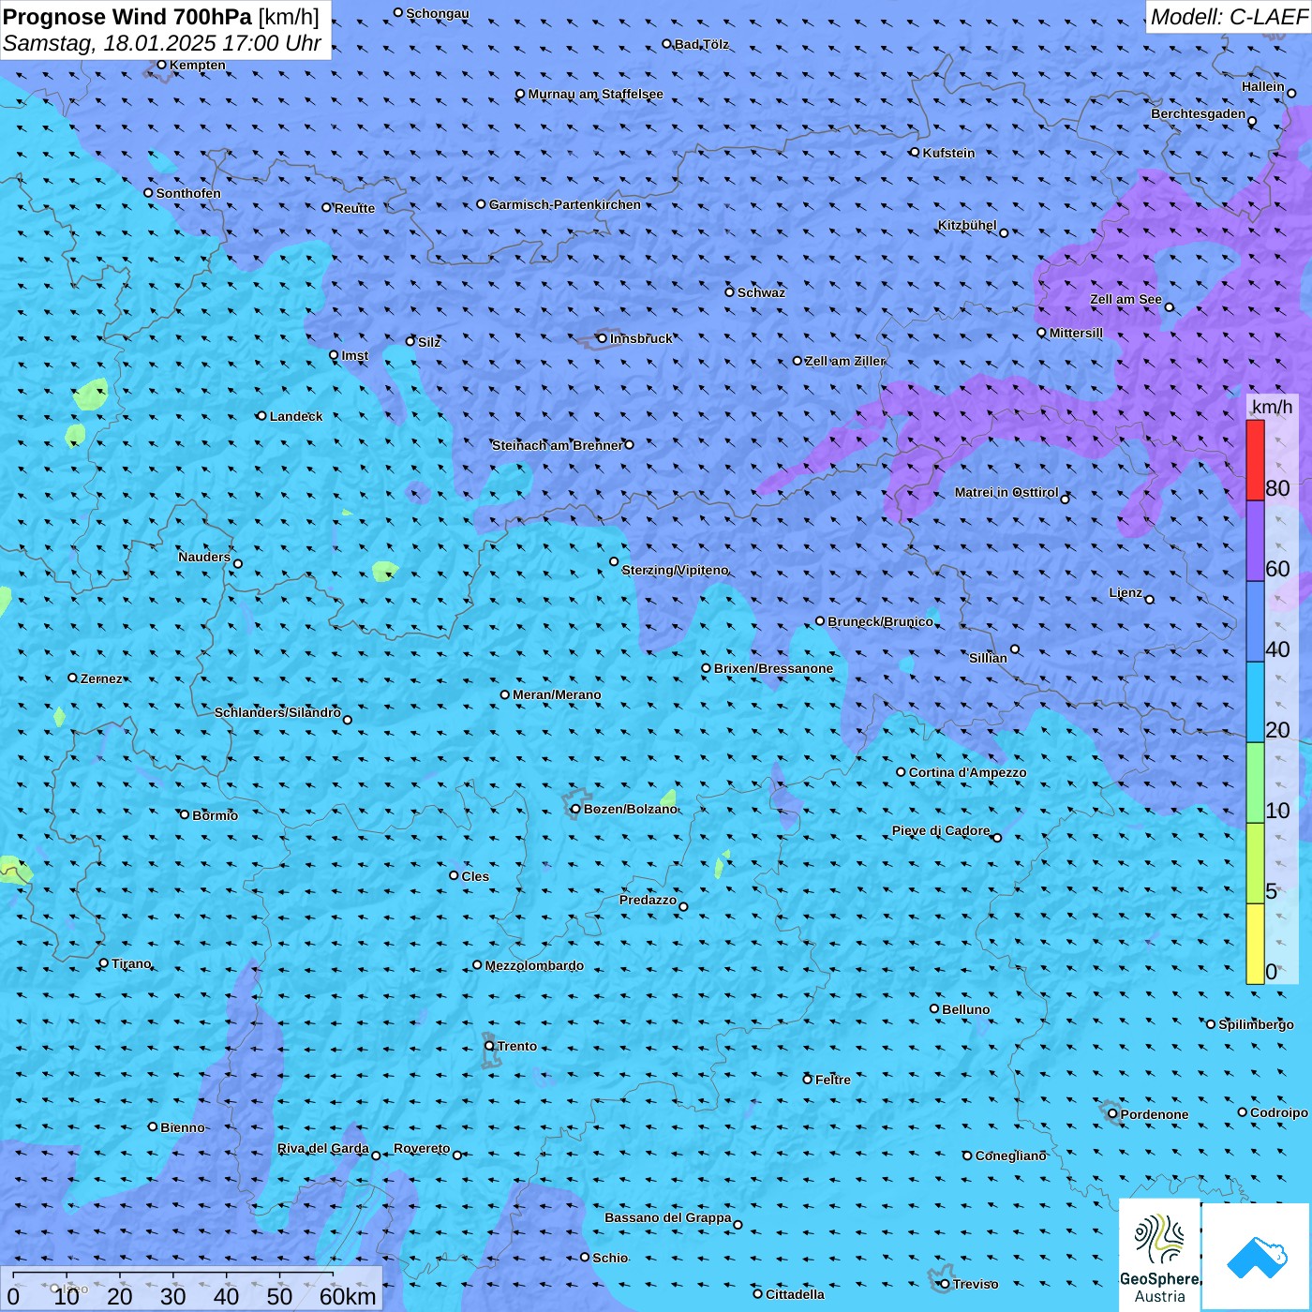This screenshot has height=1312, width=1312.
Task: Click the 'Mezzolombardo' label
Action: [x=534, y=965]
